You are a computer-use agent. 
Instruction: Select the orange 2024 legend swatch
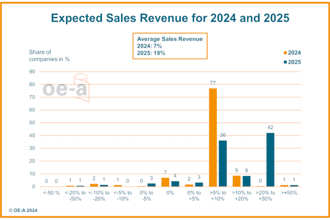pos(285,53)
